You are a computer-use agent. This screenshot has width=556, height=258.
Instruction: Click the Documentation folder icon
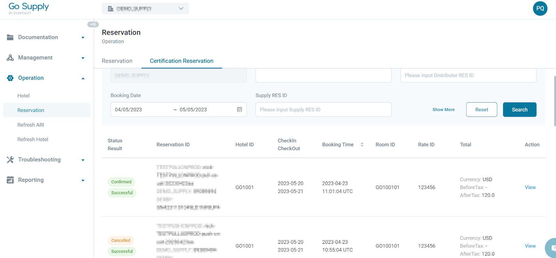[10, 37]
